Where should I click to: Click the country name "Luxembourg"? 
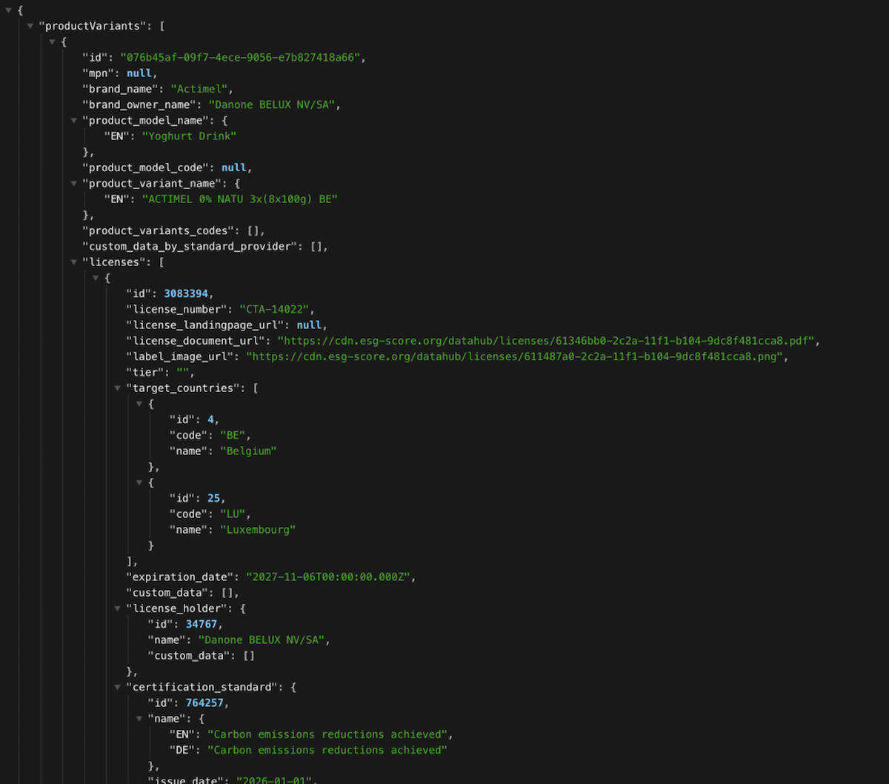[258, 530]
